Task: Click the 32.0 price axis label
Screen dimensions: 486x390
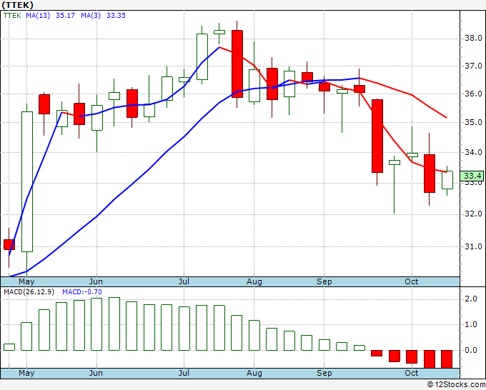Action: [x=473, y=214]
